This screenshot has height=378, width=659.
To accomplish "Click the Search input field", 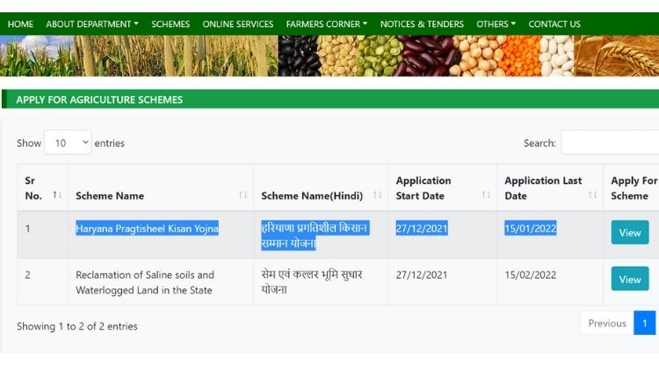I will coord(611,142).
